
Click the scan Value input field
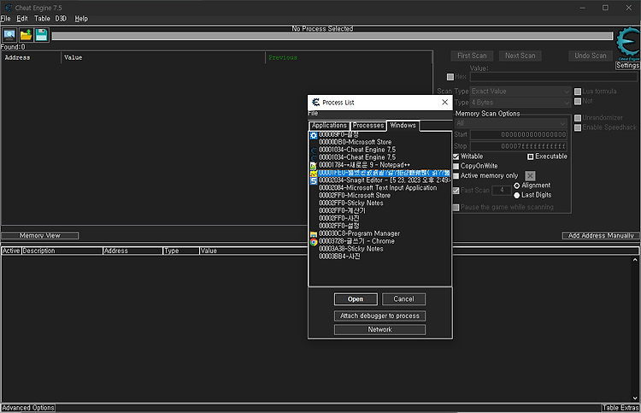coord(554,77)
